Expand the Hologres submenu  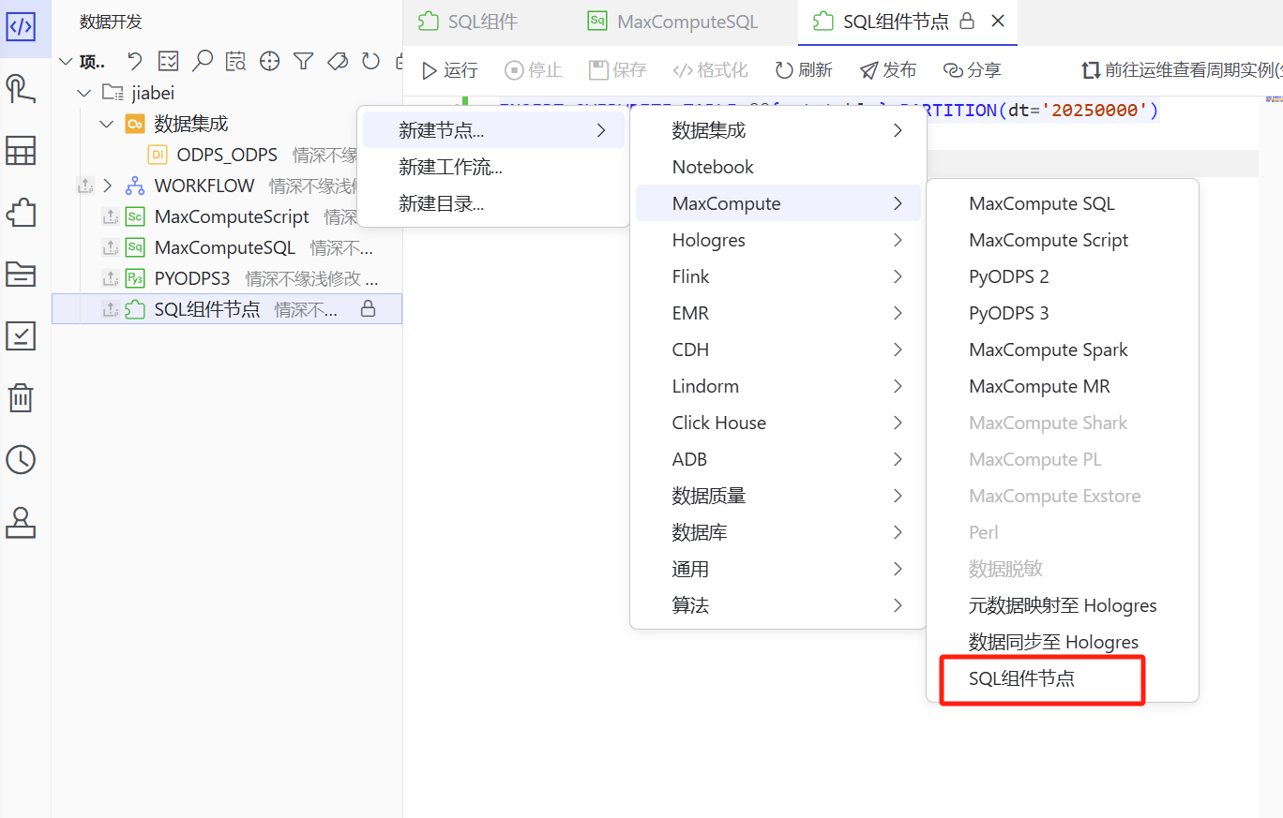point(778,240)
